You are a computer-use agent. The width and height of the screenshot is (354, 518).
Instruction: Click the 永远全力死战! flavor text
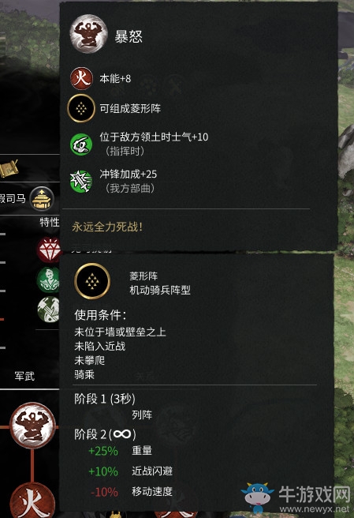107,227
